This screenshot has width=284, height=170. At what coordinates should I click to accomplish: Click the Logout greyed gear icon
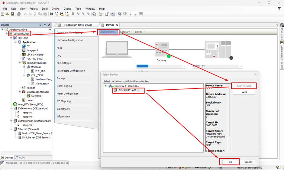pos(125,14)
